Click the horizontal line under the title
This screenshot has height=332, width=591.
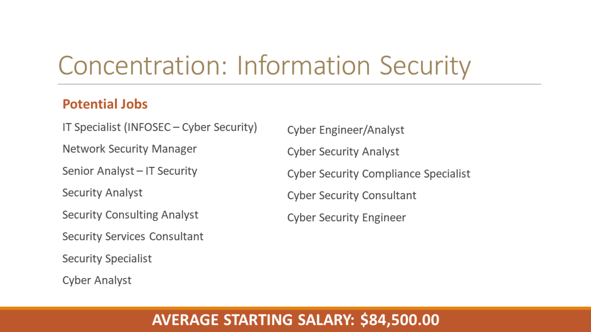[x=299, y=84]
